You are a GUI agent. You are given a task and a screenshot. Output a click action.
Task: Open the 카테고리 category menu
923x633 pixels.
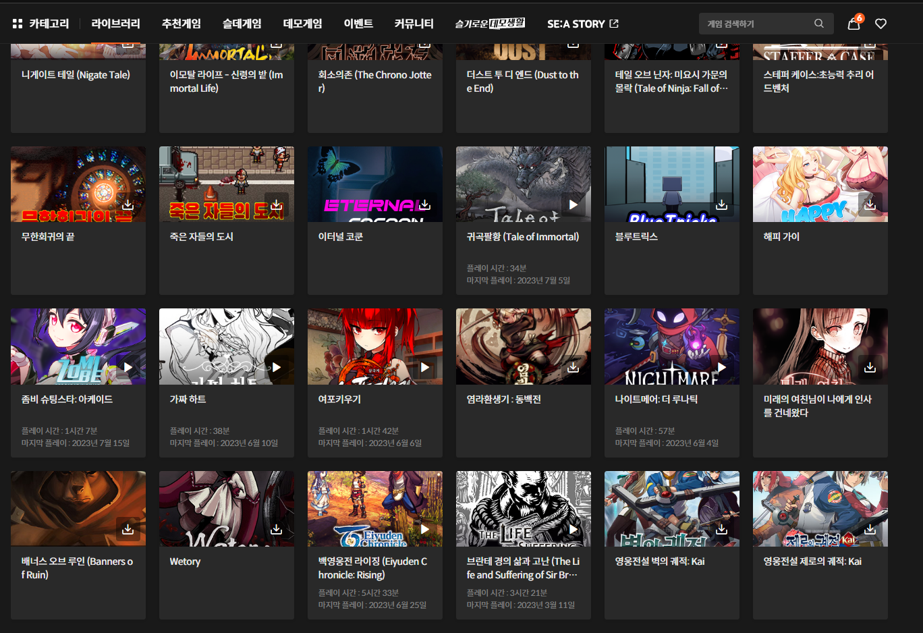(x=40, y=24)
